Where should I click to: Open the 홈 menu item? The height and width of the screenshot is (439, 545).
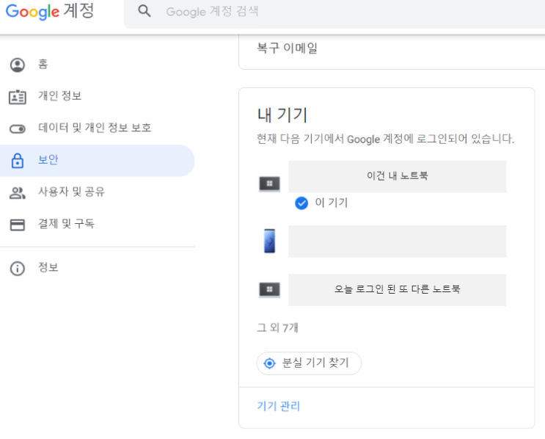[x=43, y=65]
